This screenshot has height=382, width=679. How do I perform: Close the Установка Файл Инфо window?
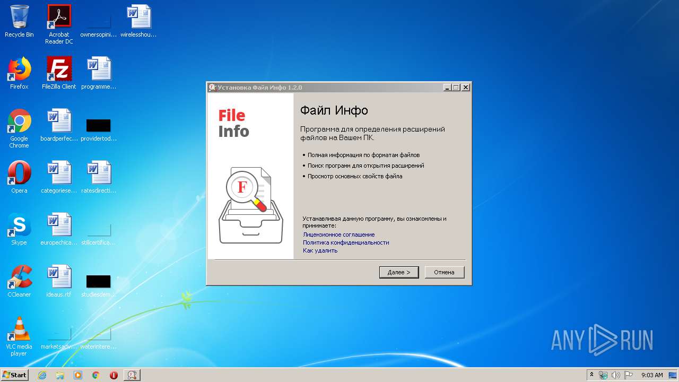(466, 88)
